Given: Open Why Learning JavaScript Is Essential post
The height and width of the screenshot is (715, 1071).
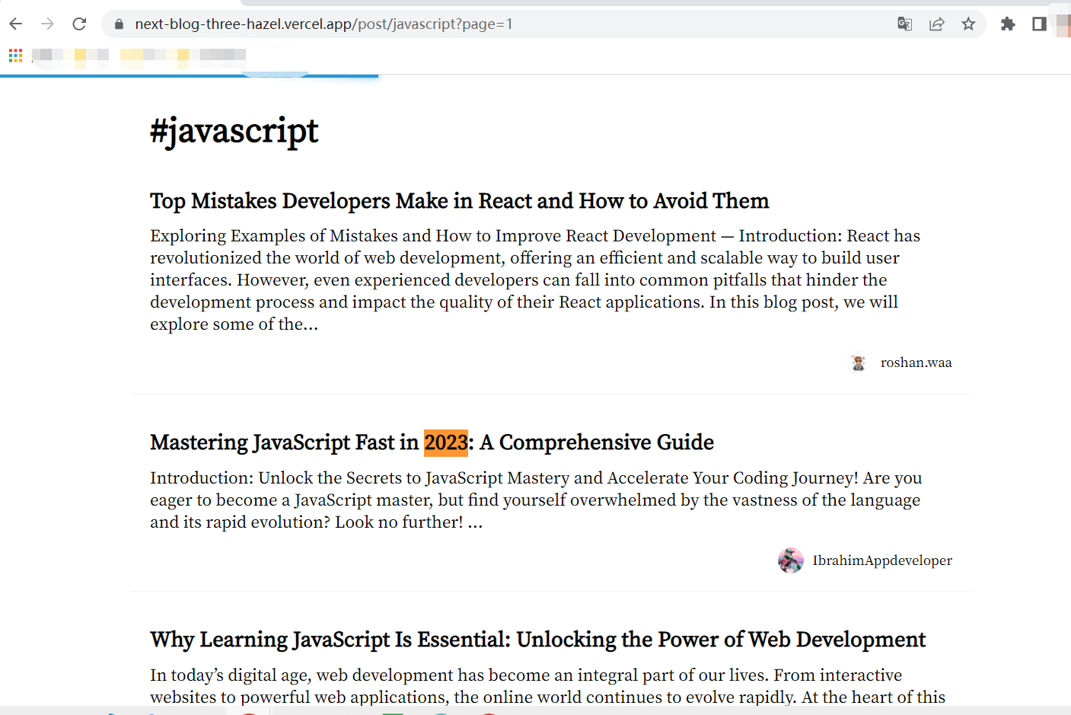Looking at the screenshot, I should click(537, 640).
